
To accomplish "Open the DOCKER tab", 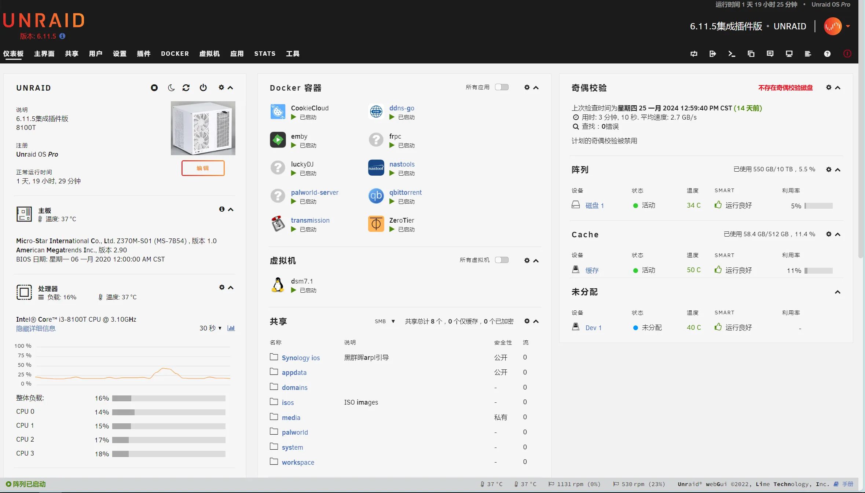I will [x=175, y=54].
